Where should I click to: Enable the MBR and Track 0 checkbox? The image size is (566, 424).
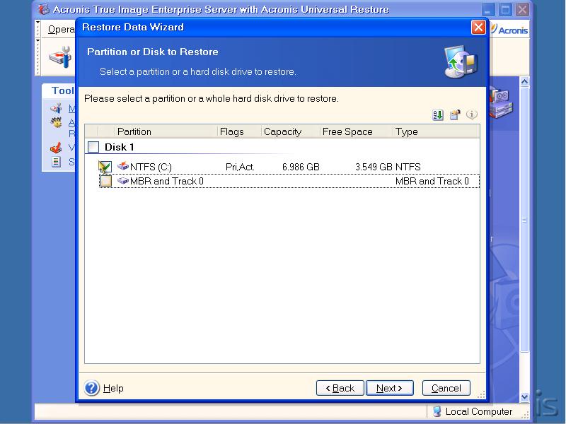point(105,182)
